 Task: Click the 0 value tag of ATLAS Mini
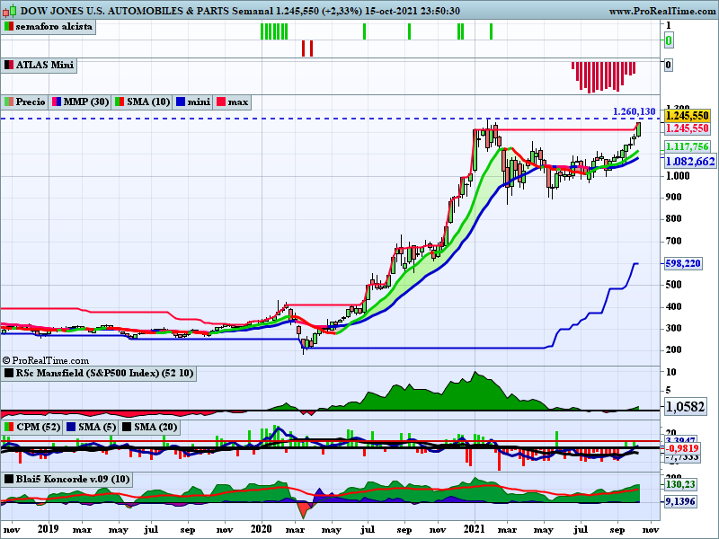(669, 65)
